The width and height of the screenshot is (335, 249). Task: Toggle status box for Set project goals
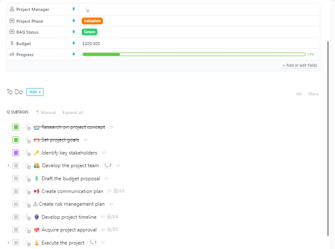click(x=16, y=140)
